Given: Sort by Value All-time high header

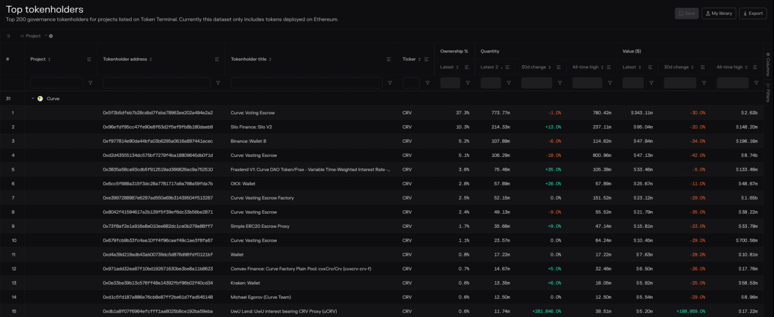Looking at the screenshot, I should coord(732,67).
